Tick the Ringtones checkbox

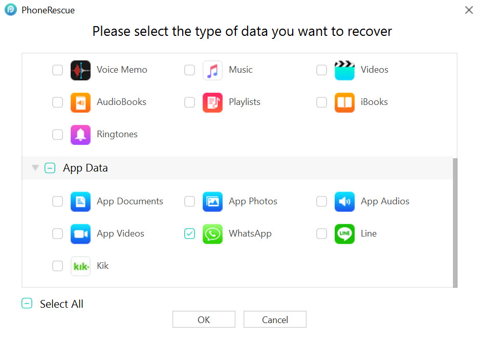click(x=58, y=135)
